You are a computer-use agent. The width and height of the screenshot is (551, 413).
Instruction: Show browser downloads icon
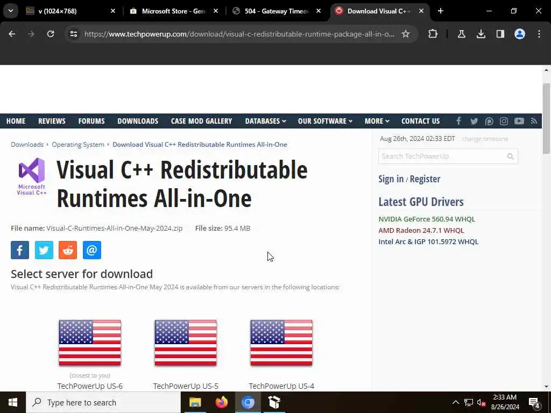(x=481, y=34)
